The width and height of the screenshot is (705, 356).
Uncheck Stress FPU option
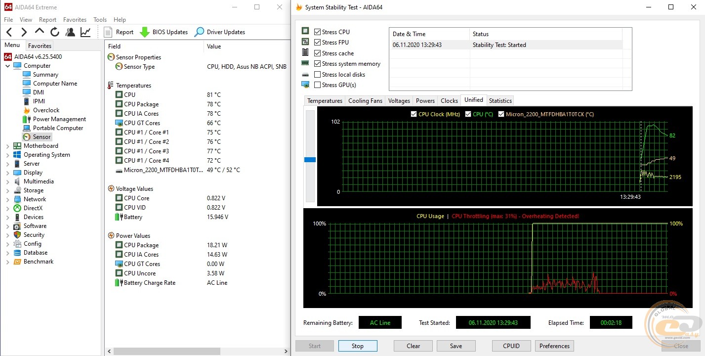coord(317,43)
